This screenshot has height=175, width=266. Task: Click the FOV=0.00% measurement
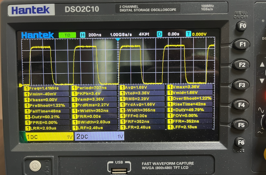point(190,116)
